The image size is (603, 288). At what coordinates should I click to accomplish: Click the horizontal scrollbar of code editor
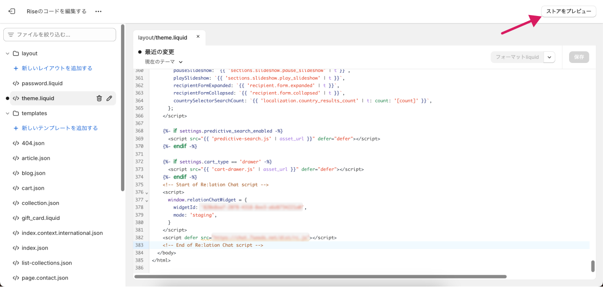[320, 277]
